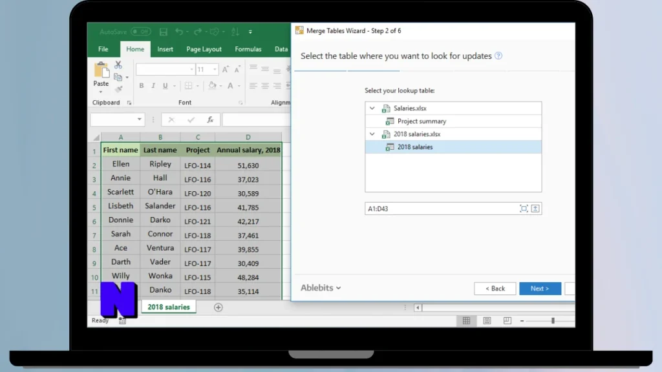
Task: Click the New Sheet plus icon
Action: click(x=219, y=307)
